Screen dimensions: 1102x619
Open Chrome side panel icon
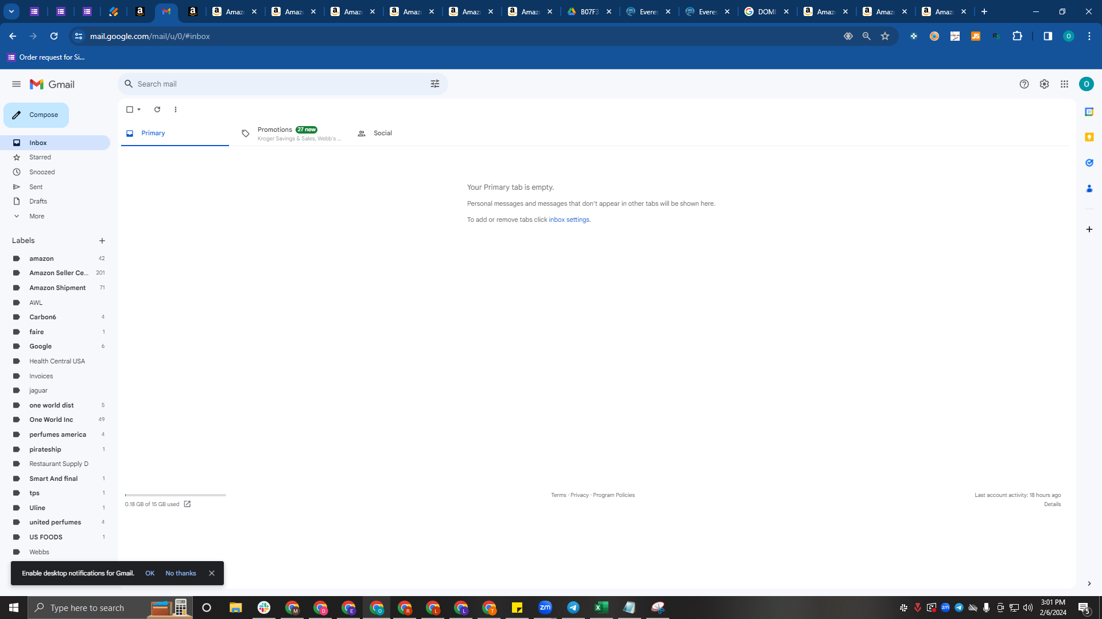point(1047,36)
